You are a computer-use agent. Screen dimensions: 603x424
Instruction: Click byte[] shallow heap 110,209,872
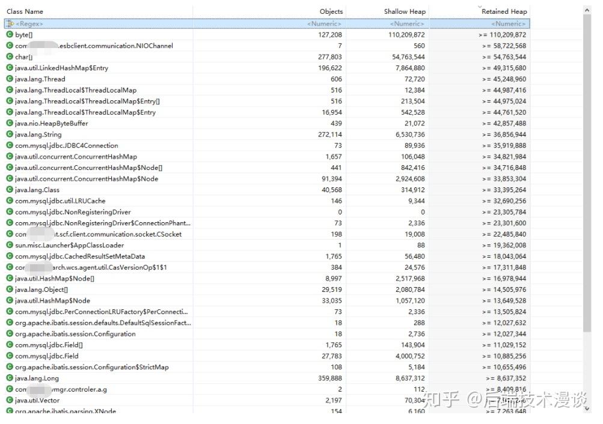pyautogui.click(x=406, y=35)
